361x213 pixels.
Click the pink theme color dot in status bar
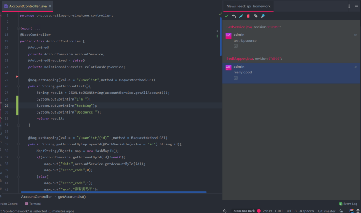tap(259, 211)
